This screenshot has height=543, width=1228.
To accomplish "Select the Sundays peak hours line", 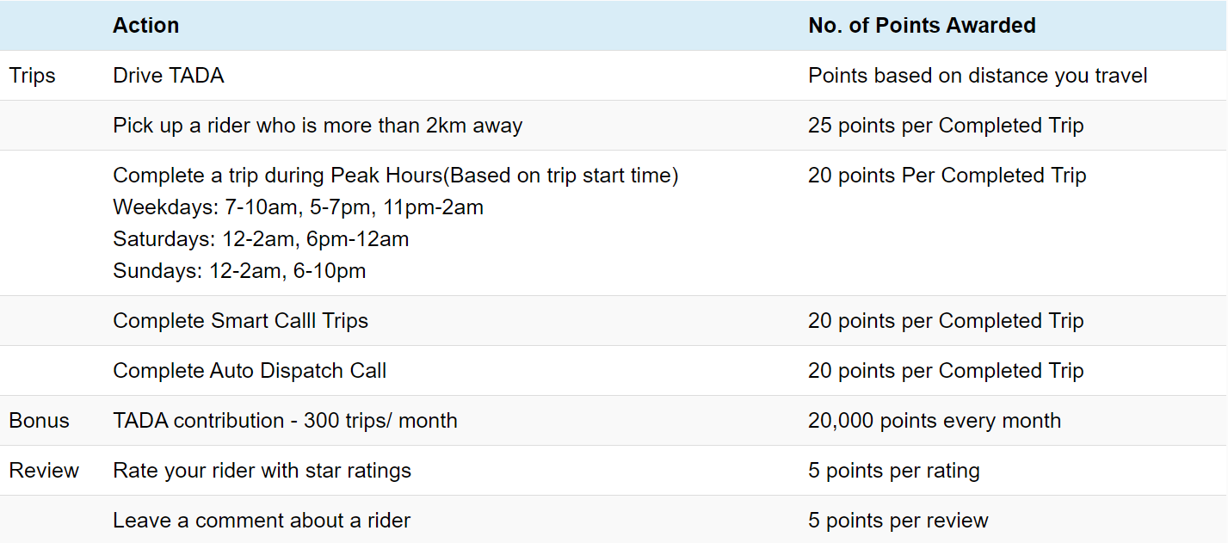I will click(x=239, y=271).
